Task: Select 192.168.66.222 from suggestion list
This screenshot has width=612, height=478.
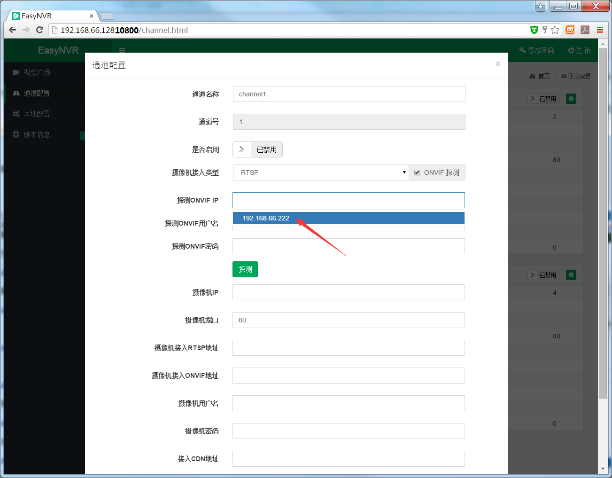Action: (349, 218)
